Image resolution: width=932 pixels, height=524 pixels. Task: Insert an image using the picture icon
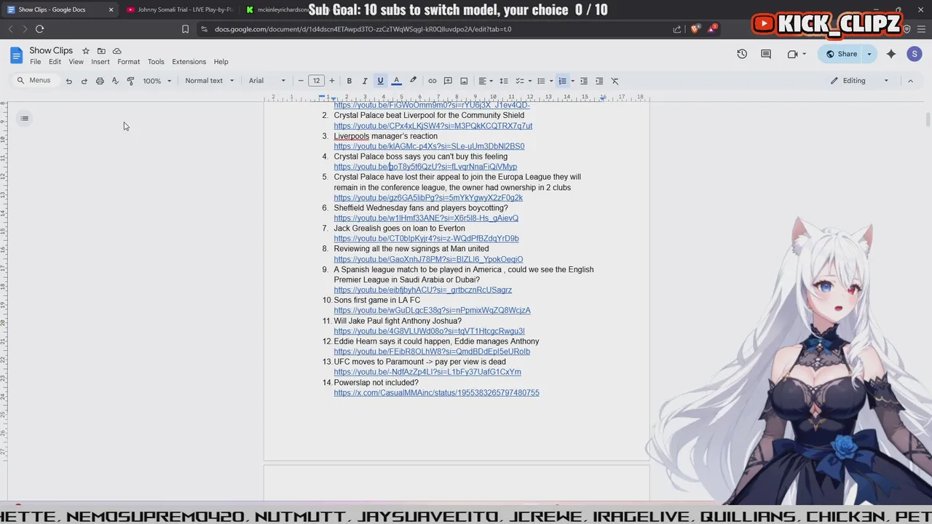[464, 81]
